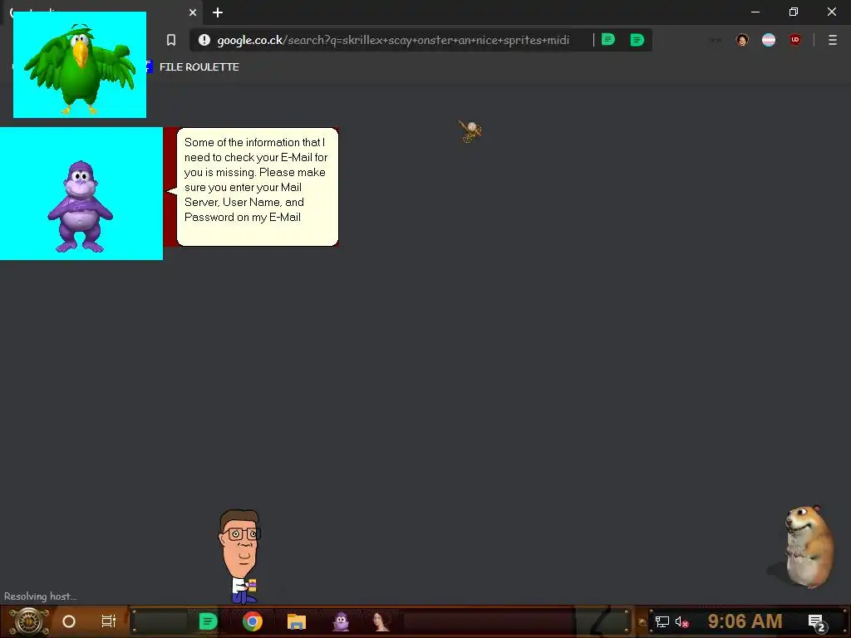Click the hamster desktop character
Viewport: 851px width, 638px height.
click(808, 547)
